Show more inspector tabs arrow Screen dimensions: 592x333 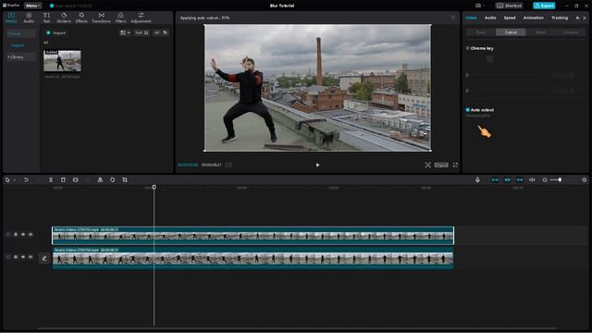tap(585, 18)
